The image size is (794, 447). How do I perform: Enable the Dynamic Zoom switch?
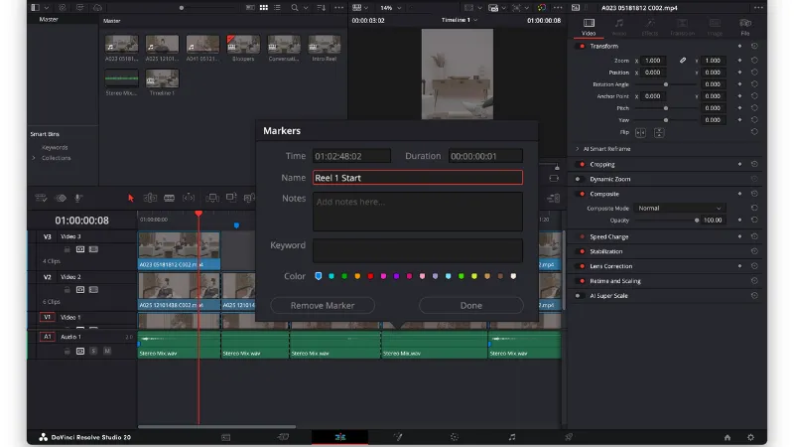[579, 179]
